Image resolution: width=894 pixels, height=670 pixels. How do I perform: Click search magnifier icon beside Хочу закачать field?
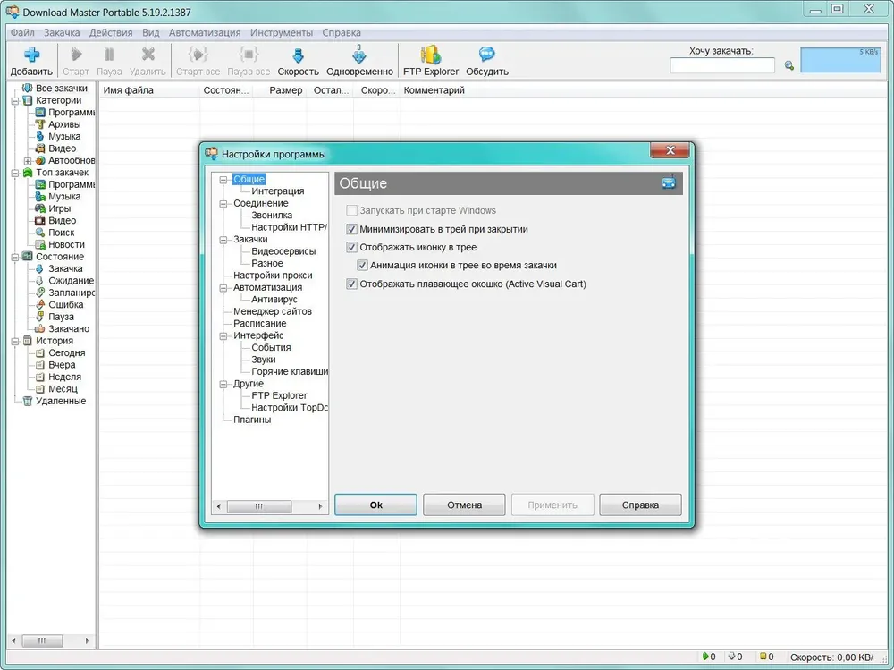(789, 65)
